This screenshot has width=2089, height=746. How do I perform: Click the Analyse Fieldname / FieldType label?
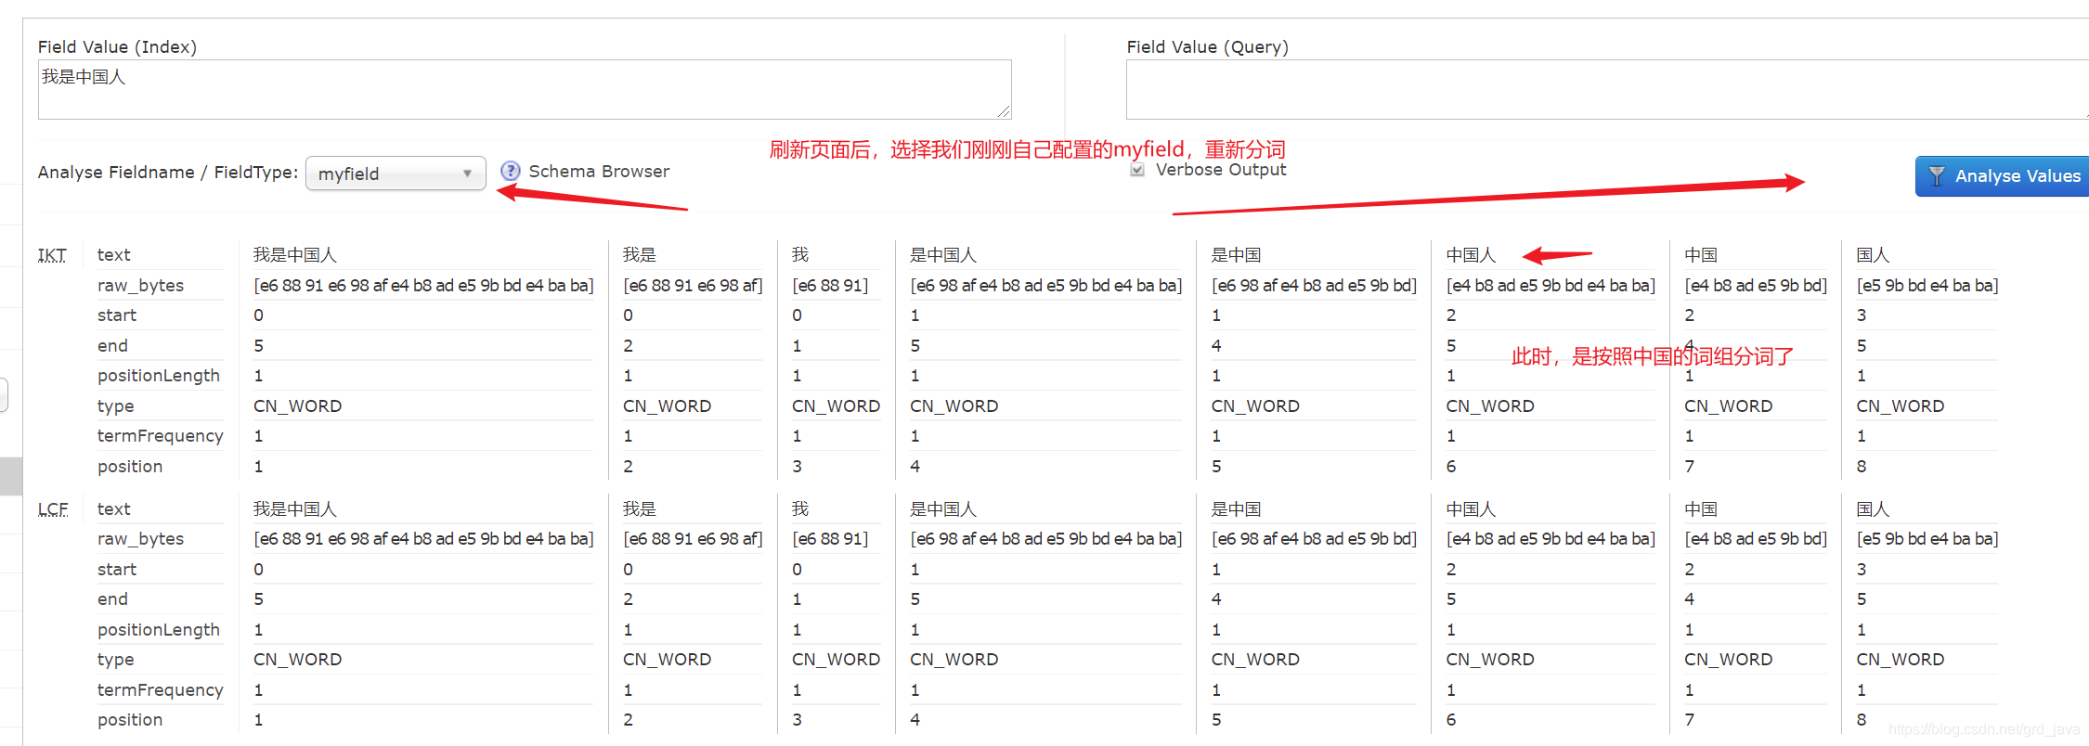click(168, 172)
